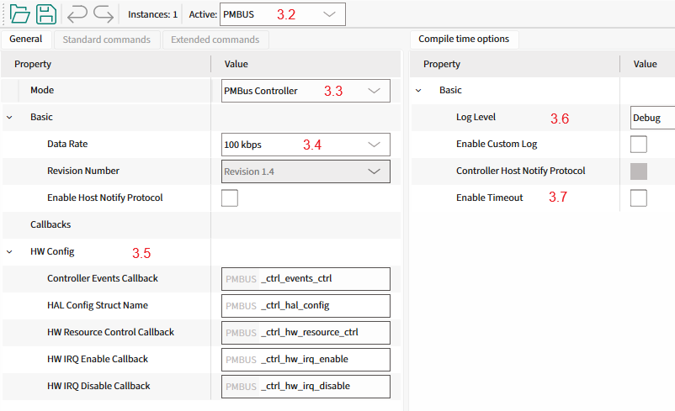Select the Data Rate property label
Screen dimensions: 675x411
[x=67, y=144]
